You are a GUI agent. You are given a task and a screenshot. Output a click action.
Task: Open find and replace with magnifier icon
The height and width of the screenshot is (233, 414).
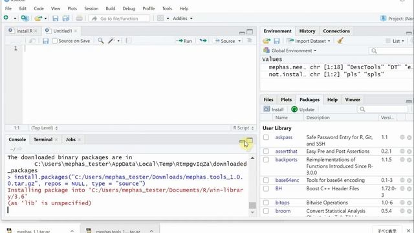(101, 41)
